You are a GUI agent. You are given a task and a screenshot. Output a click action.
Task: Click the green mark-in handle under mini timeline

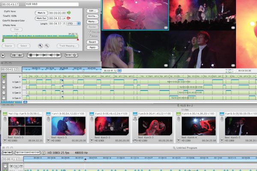3,40
